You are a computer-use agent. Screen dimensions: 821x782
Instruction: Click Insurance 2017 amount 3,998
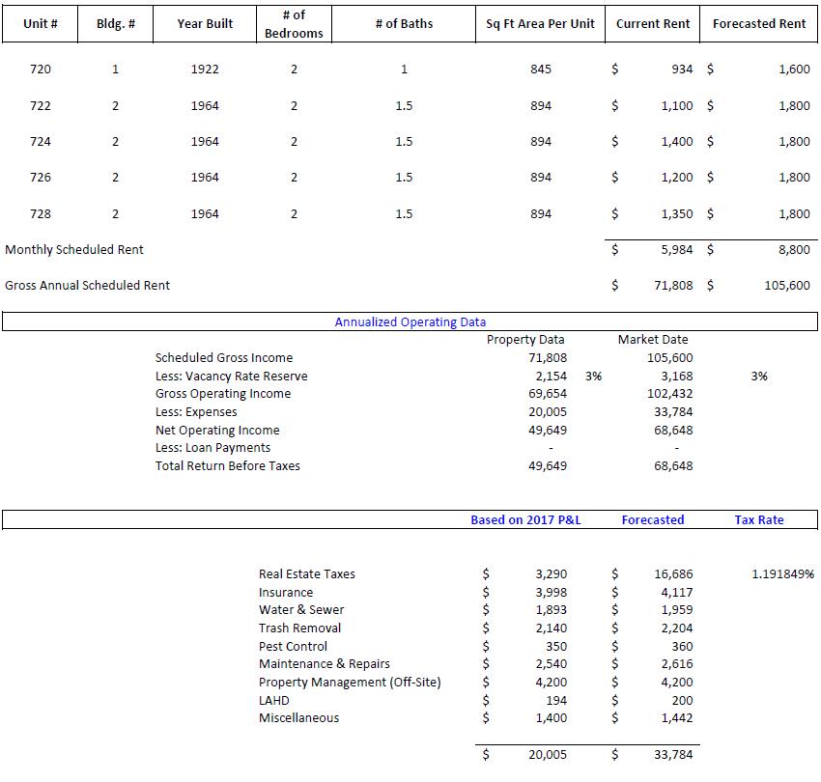[551, 593]
